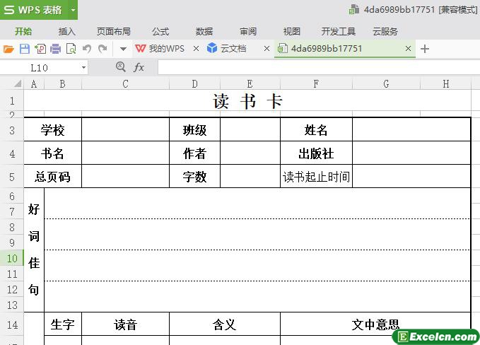
Task: Open the Name Box dropdown showing L10
Action: (83, 67)
